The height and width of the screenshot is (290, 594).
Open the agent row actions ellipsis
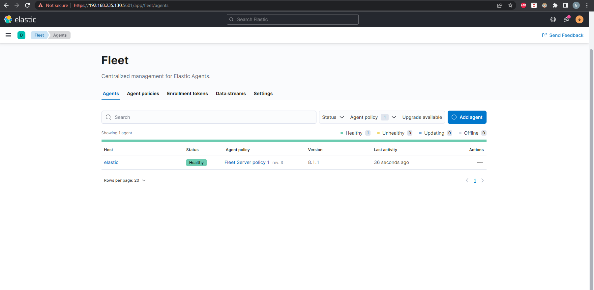click(x=480, y=163)
